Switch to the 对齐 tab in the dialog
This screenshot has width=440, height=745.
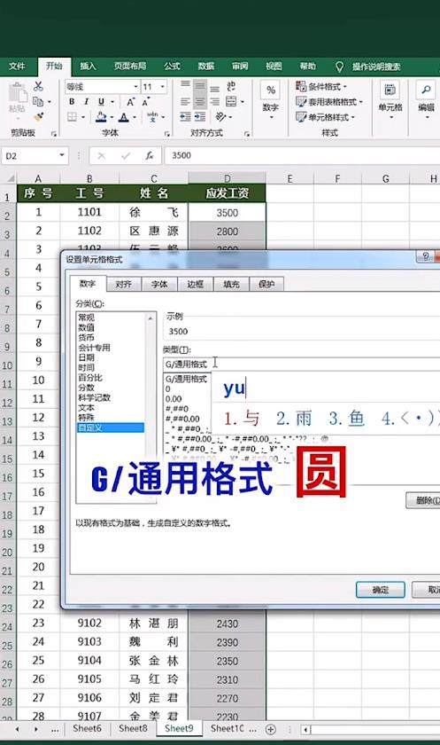(x=123, y=284)
